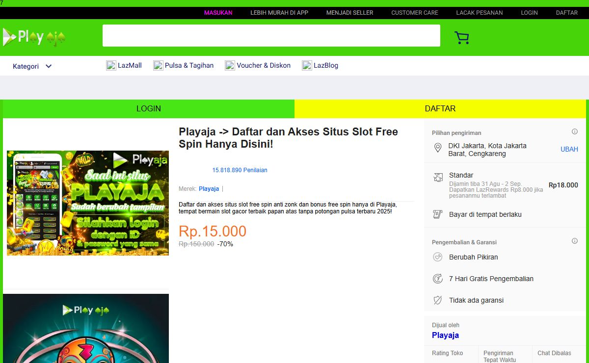
Task: Click the Voucher & Diskon icon
Action: tap(230, 65)
